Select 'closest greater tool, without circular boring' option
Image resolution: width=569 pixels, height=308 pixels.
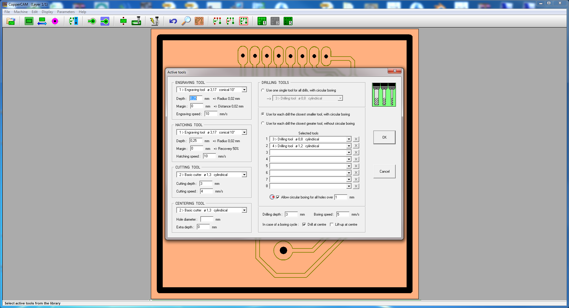263,123
